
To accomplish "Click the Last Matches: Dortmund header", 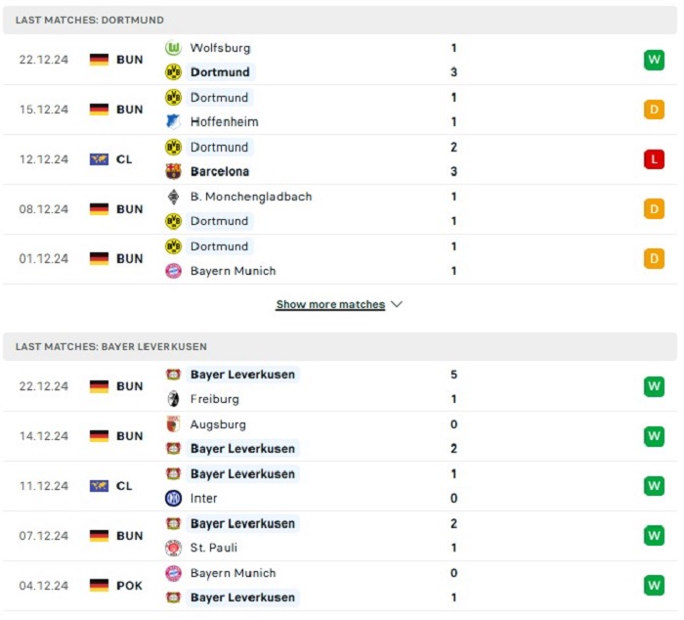I will [340, 21].
